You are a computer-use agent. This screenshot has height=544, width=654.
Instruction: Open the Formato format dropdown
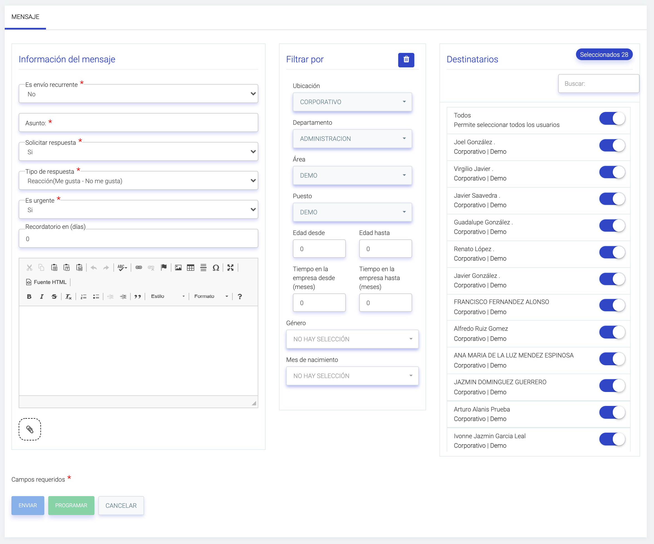211,296
